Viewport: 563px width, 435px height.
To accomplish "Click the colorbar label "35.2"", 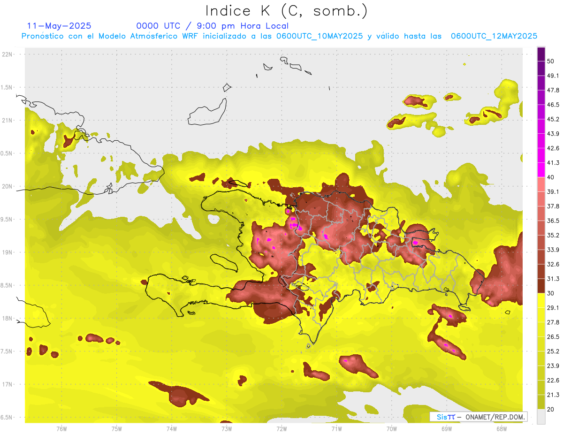I will click(x=553, y=235).
